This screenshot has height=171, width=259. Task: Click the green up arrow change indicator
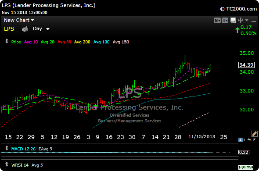click(237, 30)
